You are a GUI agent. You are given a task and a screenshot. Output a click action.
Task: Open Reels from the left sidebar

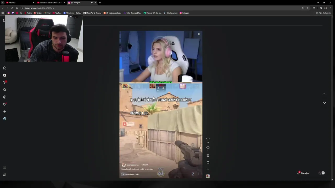[4, 75]
